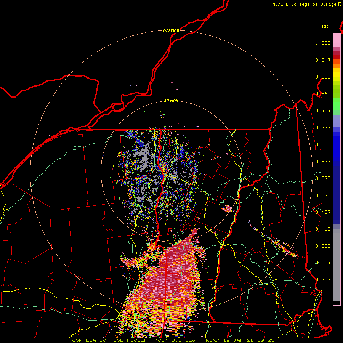
Task: Click the TH threshold label on the scale
Action: pos(327,297)
